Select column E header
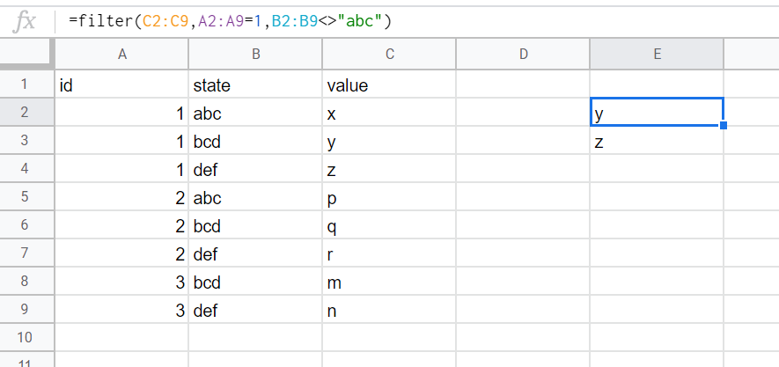The height and width of the screenshot is (367, 779). coord(657,54)
